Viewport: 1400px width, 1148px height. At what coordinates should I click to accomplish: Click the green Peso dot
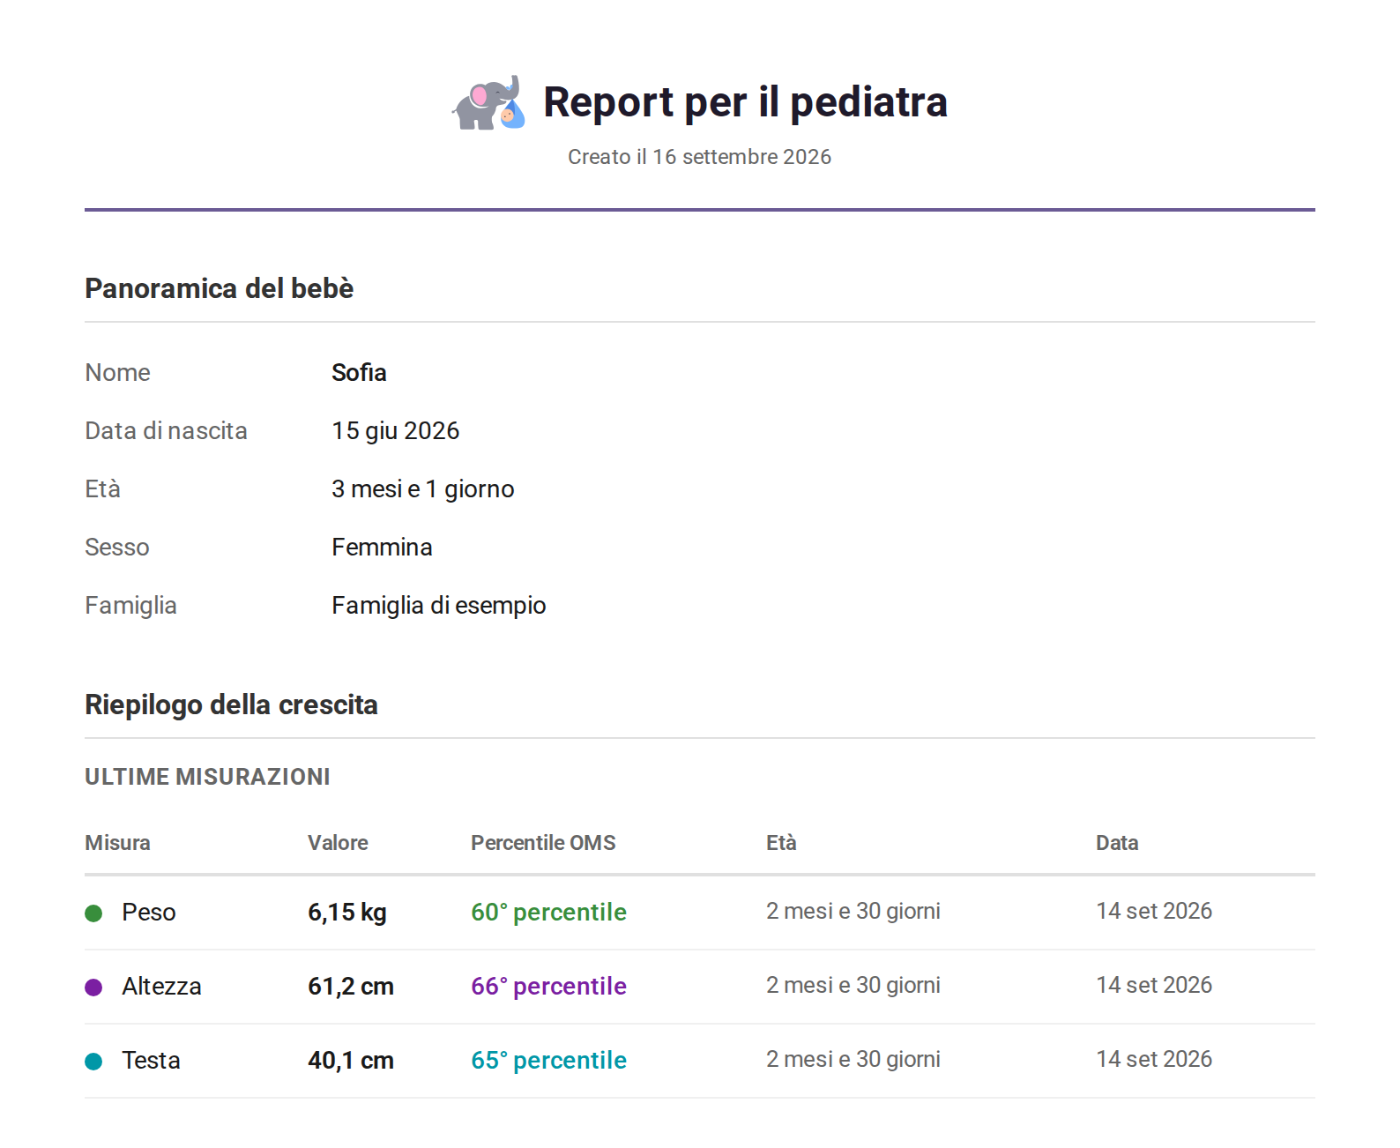tap(93, 913)
